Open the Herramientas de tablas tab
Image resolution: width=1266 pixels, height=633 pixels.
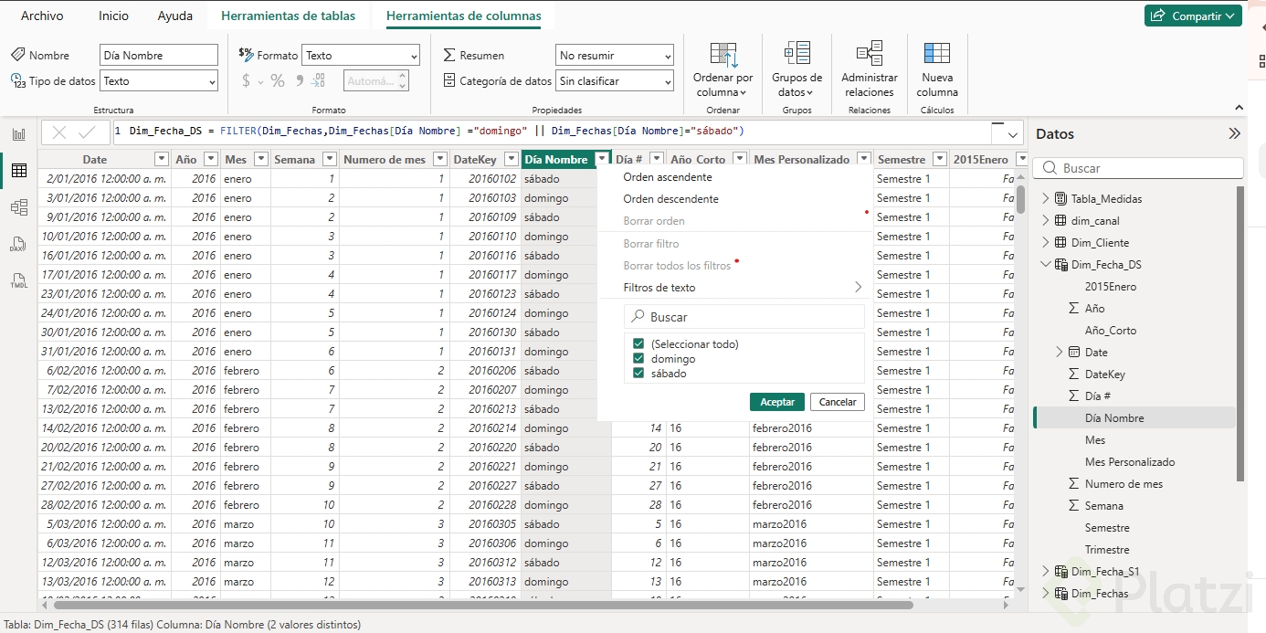tap(288, 16)
